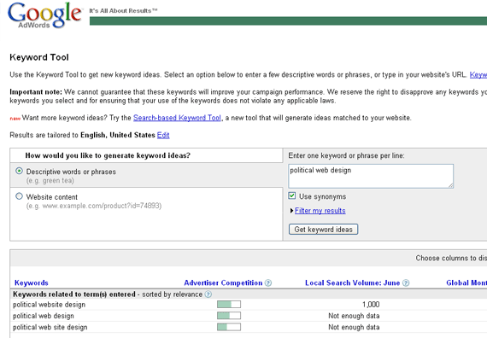The image size is (487, 338).
Task: Open the Keyword link after website's URL text
Action: coord(478,75)
